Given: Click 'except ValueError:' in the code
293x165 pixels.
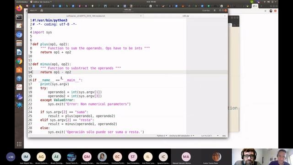Looking at the screenshot, I should pos(57,100).
